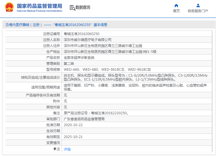Image resolution: width=216 pixels, height=157 pixels.
Task: Open the 详情 link
Action: tap(67, 149)
